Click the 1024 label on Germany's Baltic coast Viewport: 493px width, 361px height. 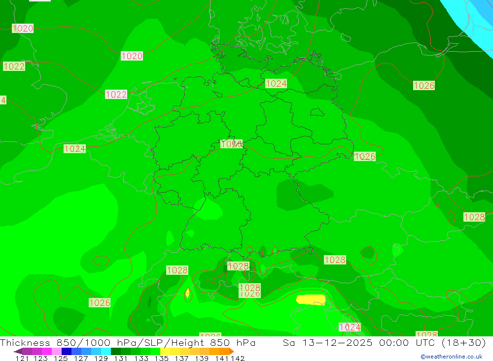pos(276,83)
